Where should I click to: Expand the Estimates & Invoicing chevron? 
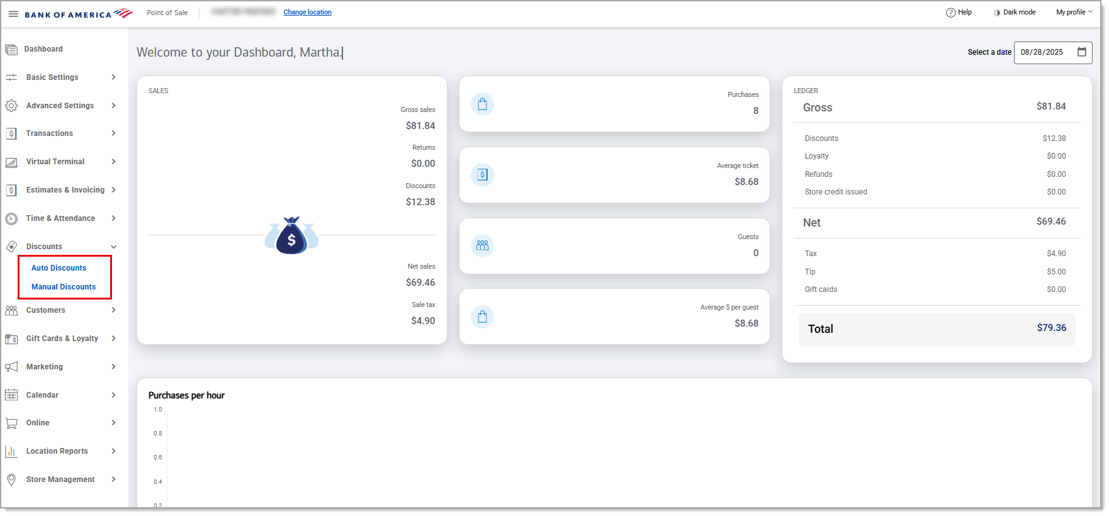[114, 190]
